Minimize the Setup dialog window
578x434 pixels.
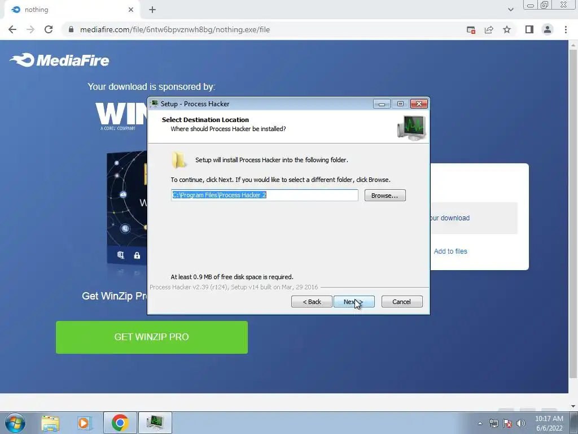[x=382, y=104]
